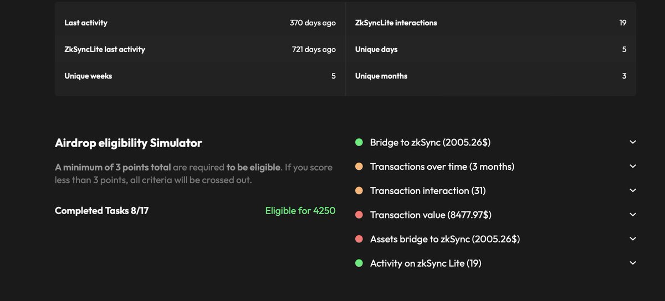Click the Airdrop eligibility Simulator heading
This screenshot has height=301, width=665.
pos(129,143)
